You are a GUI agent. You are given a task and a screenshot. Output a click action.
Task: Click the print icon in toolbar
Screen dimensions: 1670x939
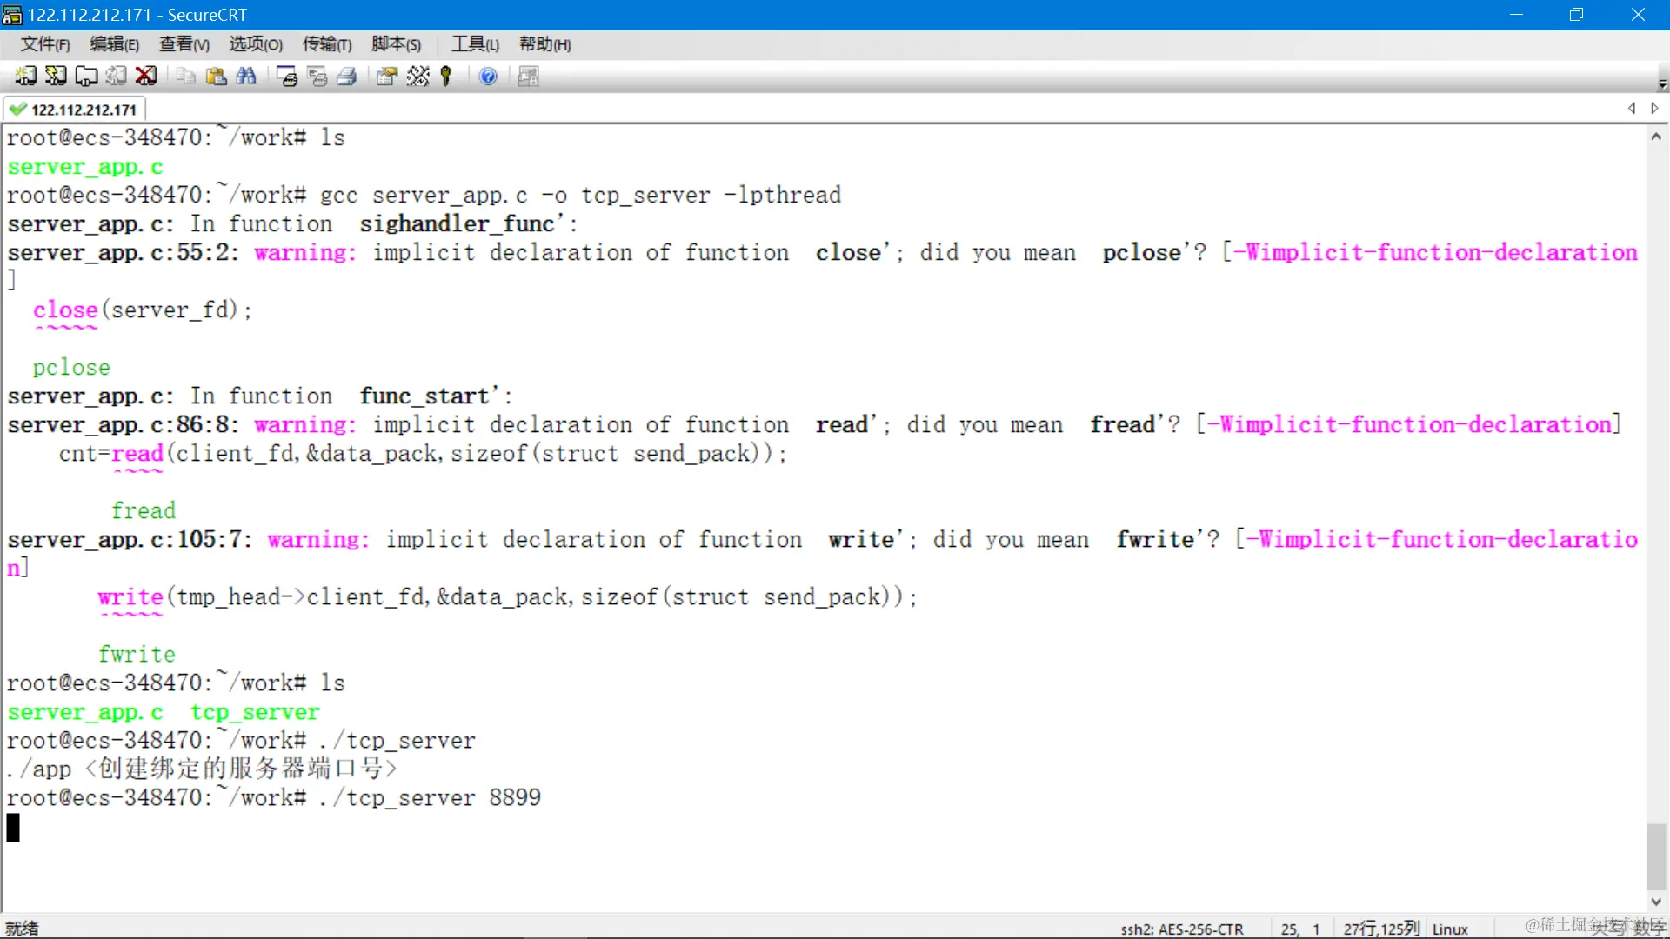tap(346, 76)
